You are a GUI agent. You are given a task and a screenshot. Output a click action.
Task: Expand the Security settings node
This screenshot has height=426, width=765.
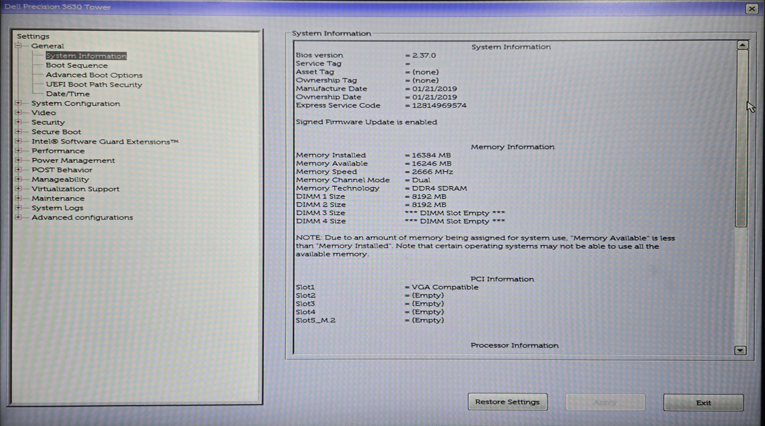click(x=18, y=122)
